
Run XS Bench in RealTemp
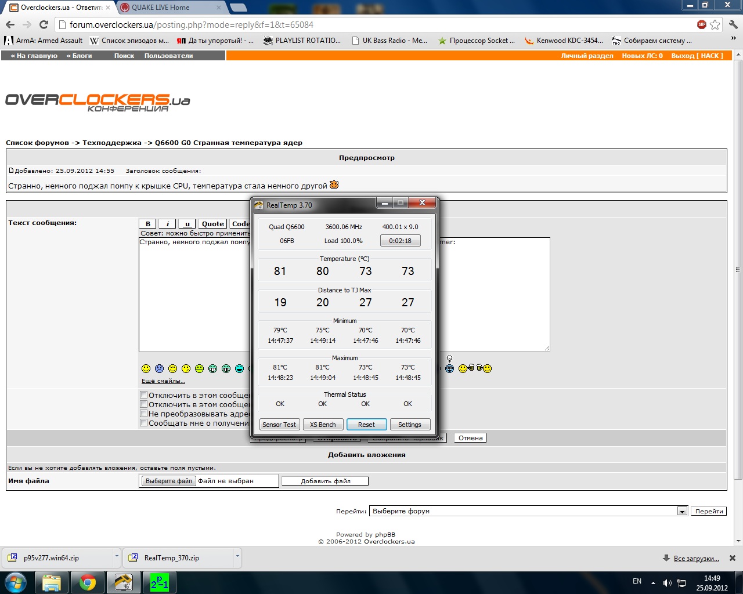point(323,425)
